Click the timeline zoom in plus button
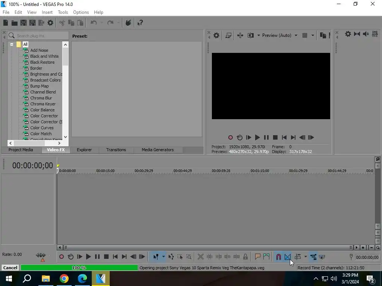The height and width of the screenshot is (286, 382). [363, 248]
